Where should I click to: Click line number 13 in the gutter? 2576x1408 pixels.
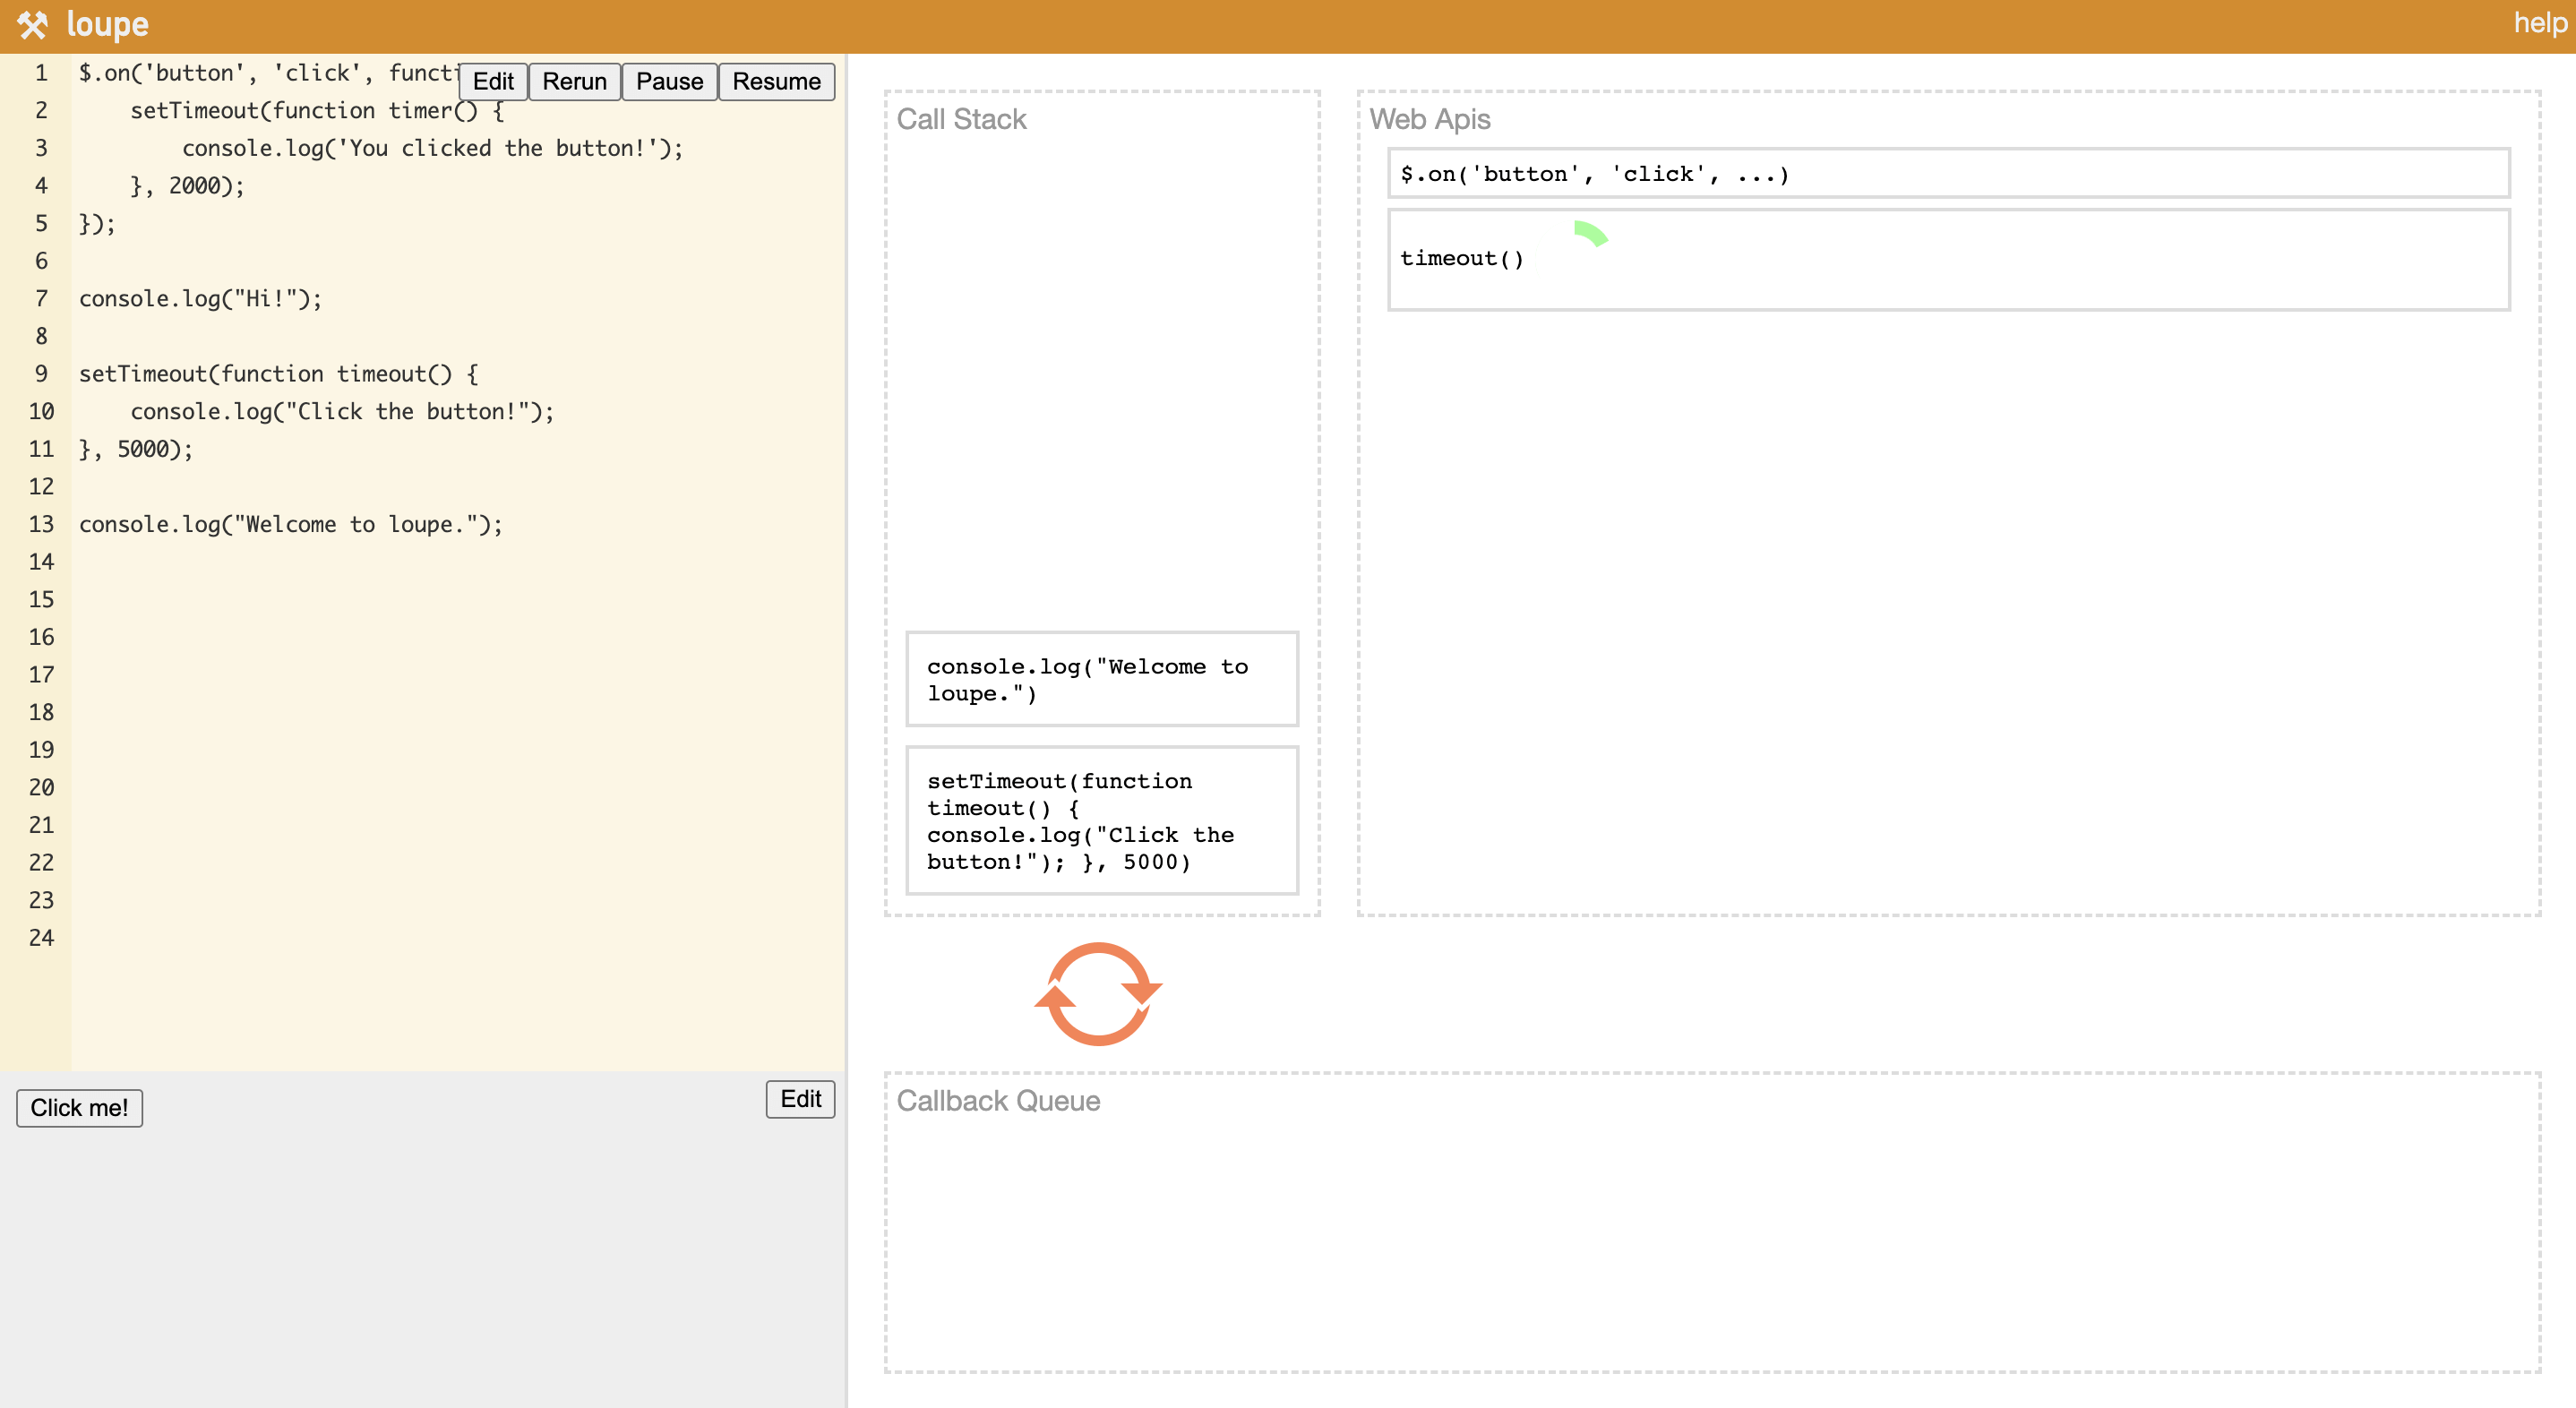[x=40, y=524]
